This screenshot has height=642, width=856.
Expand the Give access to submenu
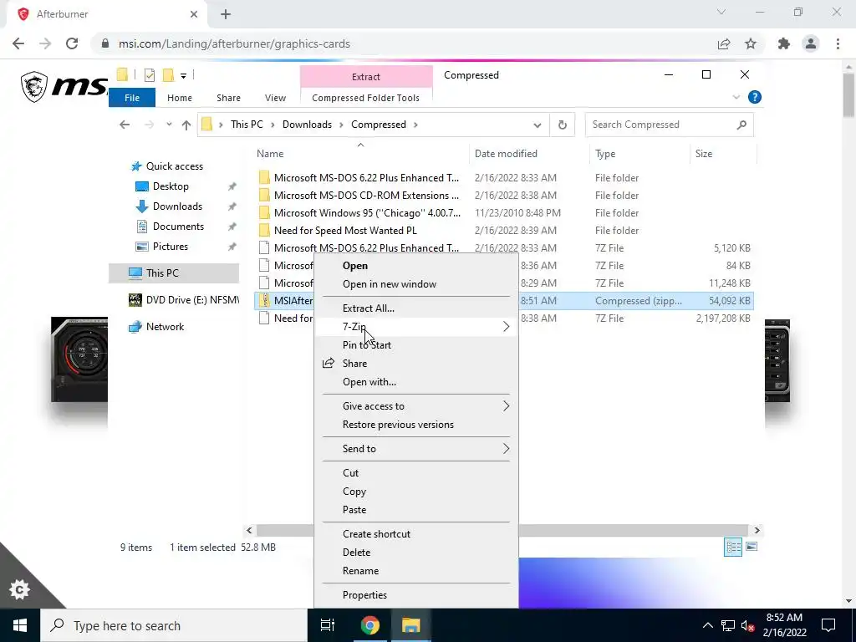click(x=416, y=406)
